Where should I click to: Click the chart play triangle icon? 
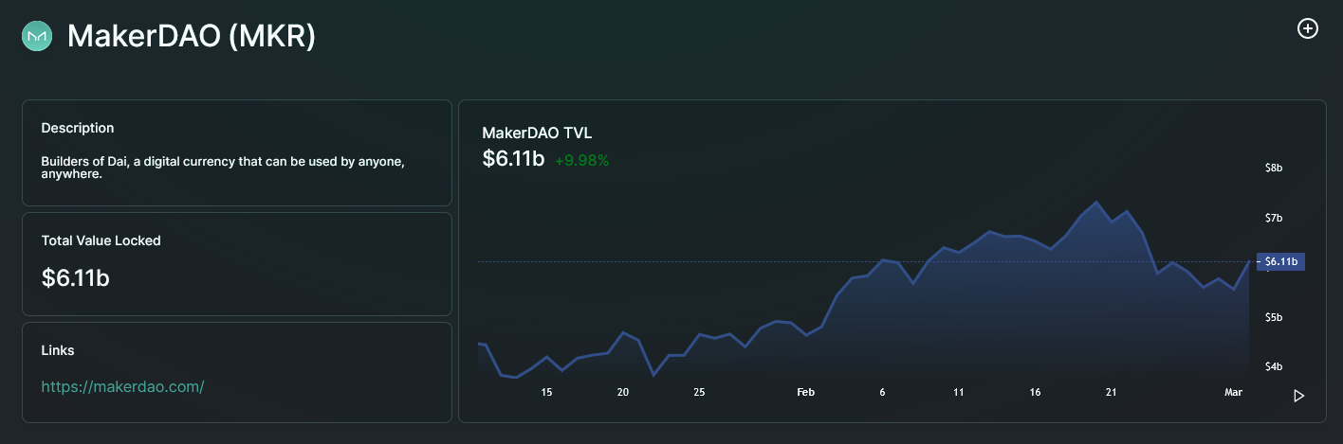1299,396
